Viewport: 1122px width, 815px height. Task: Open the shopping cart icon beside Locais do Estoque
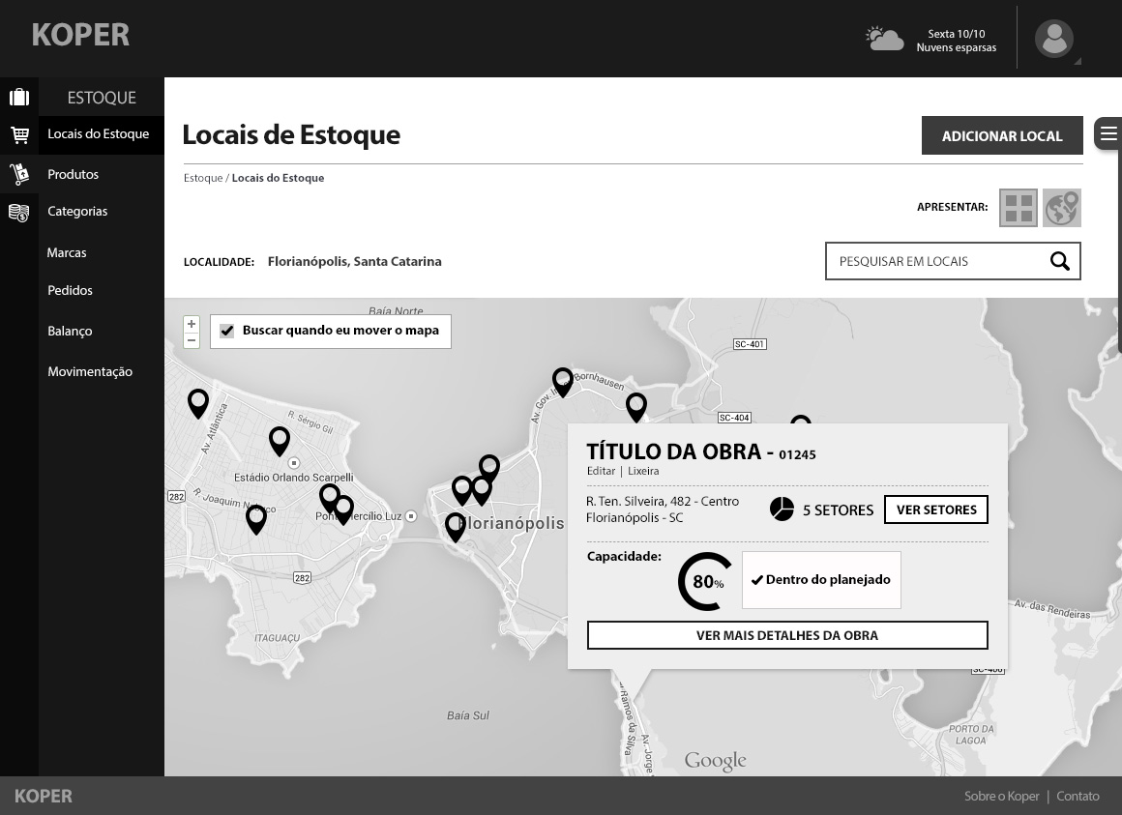coord(19,134)
